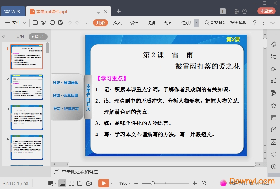Image resolution: width=280 pixels, height=189 pixels.
Task: Open the more options vertical dots
Action: click(x=264, y=23)
